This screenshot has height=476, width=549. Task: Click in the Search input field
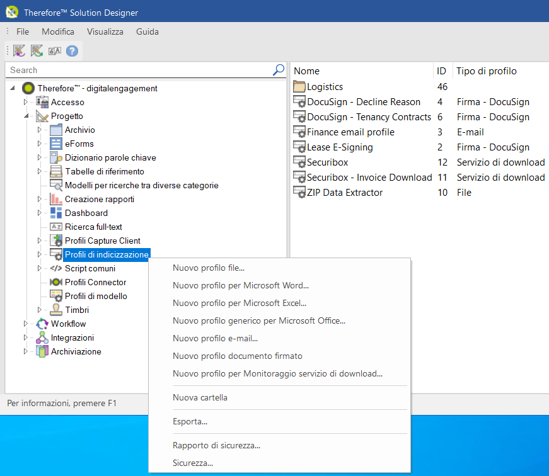pyautogui.click(x=140, y=70)
